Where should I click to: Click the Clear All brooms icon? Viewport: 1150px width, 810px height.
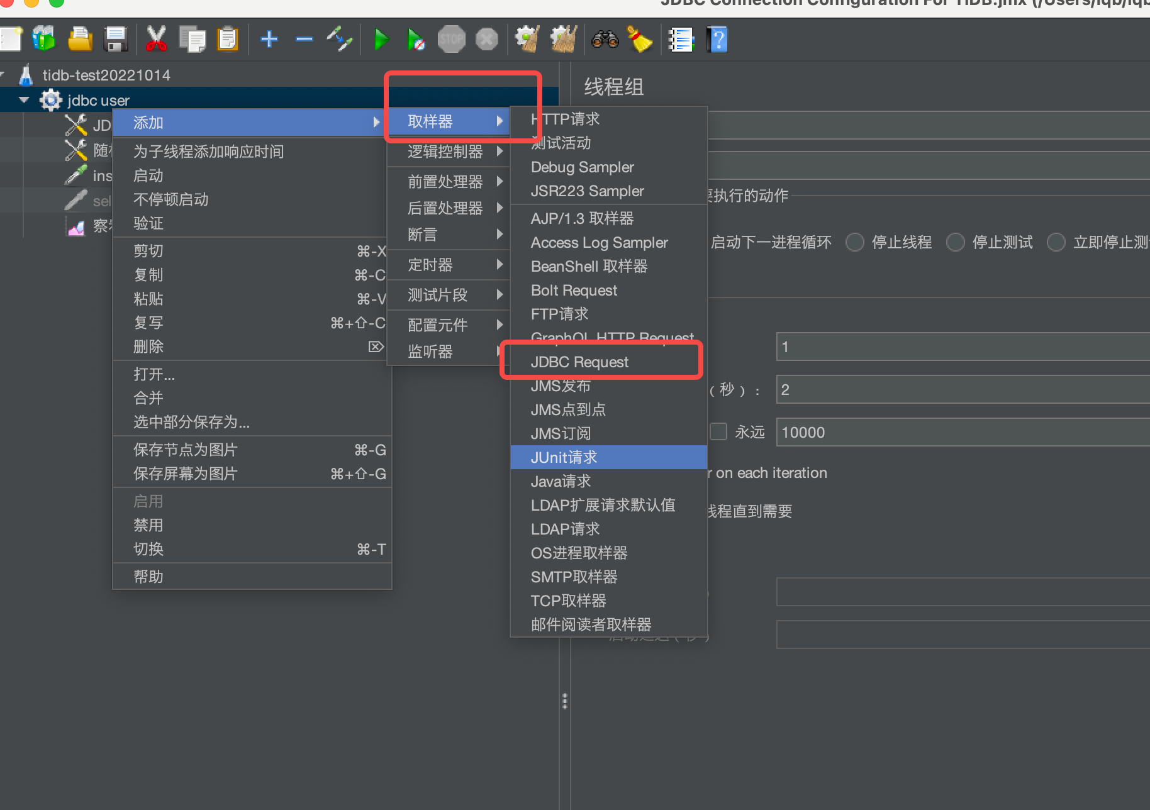click(564, 40)
